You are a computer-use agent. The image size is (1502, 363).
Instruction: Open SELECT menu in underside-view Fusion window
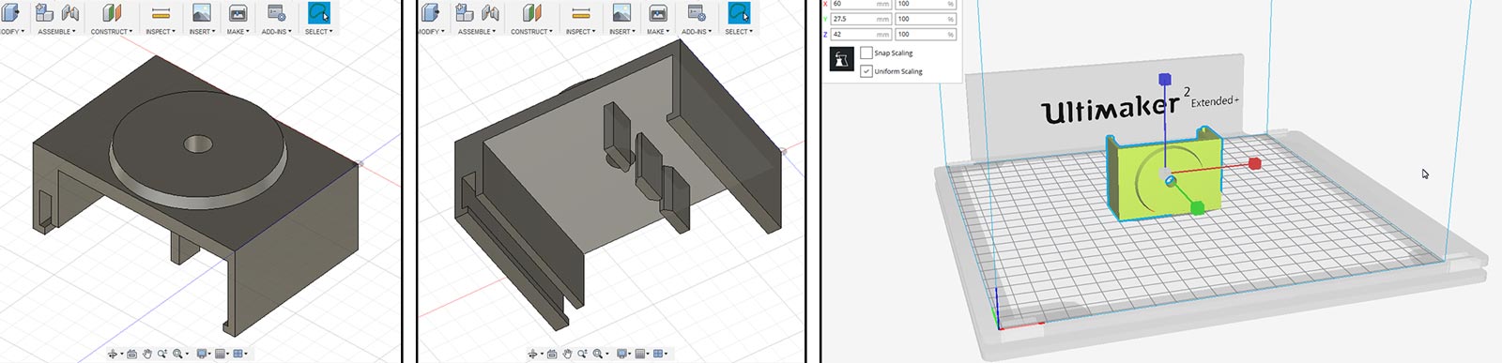point(739,32)
